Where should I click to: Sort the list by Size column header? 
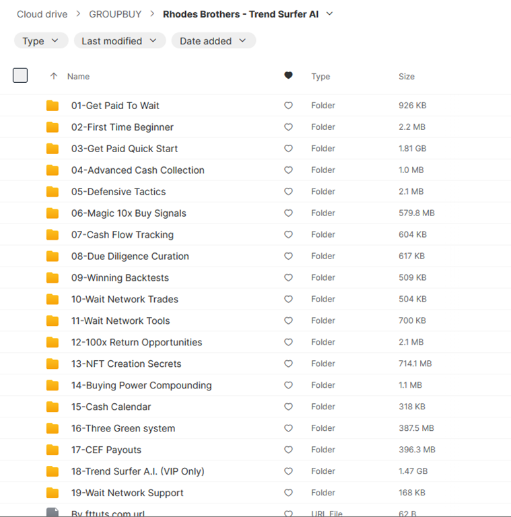406,77
